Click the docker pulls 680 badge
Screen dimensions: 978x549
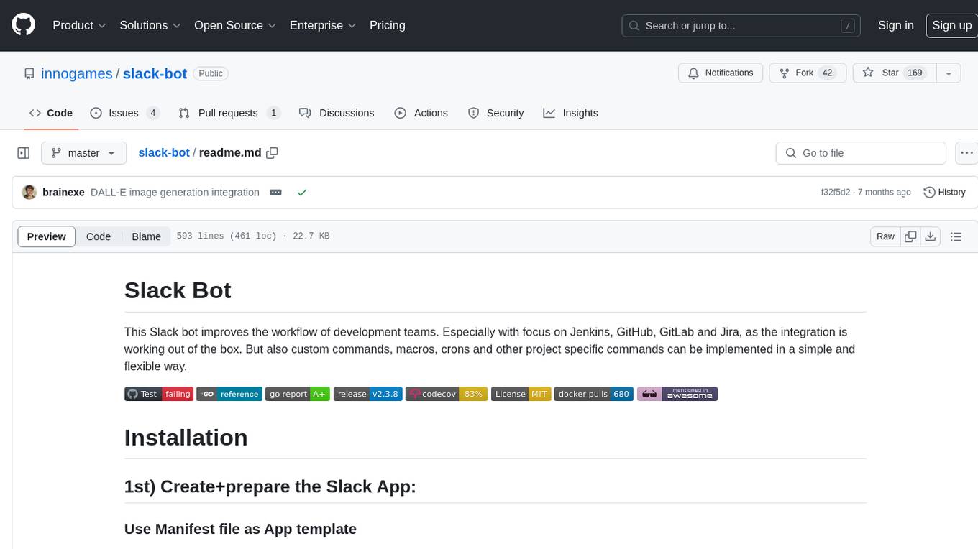point(594,394)
